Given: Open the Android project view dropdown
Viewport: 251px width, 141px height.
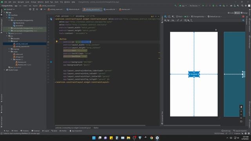Looking at the screenshot, I should pos(9,9).
